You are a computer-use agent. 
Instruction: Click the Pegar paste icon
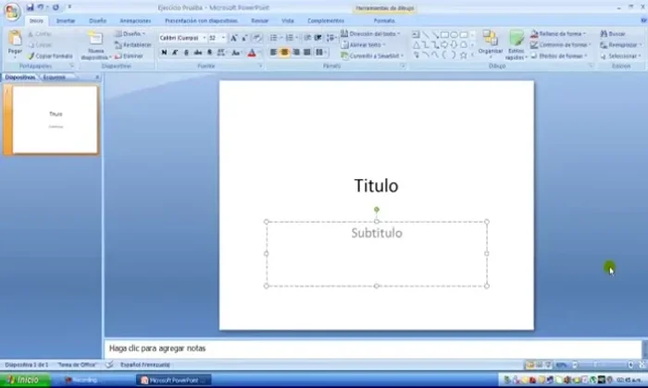pyautogui.click(x=15, y=42)
